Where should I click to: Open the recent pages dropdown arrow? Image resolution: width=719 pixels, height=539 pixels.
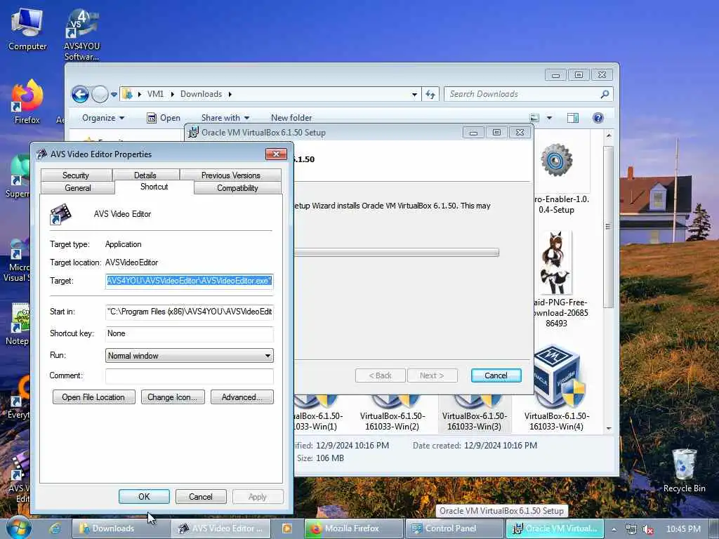(114, 95)
